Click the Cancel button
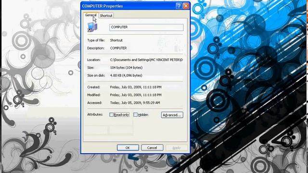Image resolution: width=308 pixels, height=173 pixels. click(x=152, y=148)
